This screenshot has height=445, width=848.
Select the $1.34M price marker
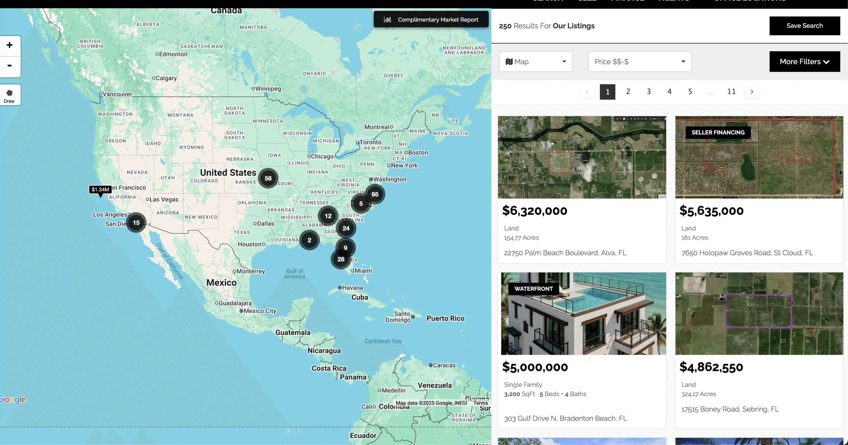(100, 190)
